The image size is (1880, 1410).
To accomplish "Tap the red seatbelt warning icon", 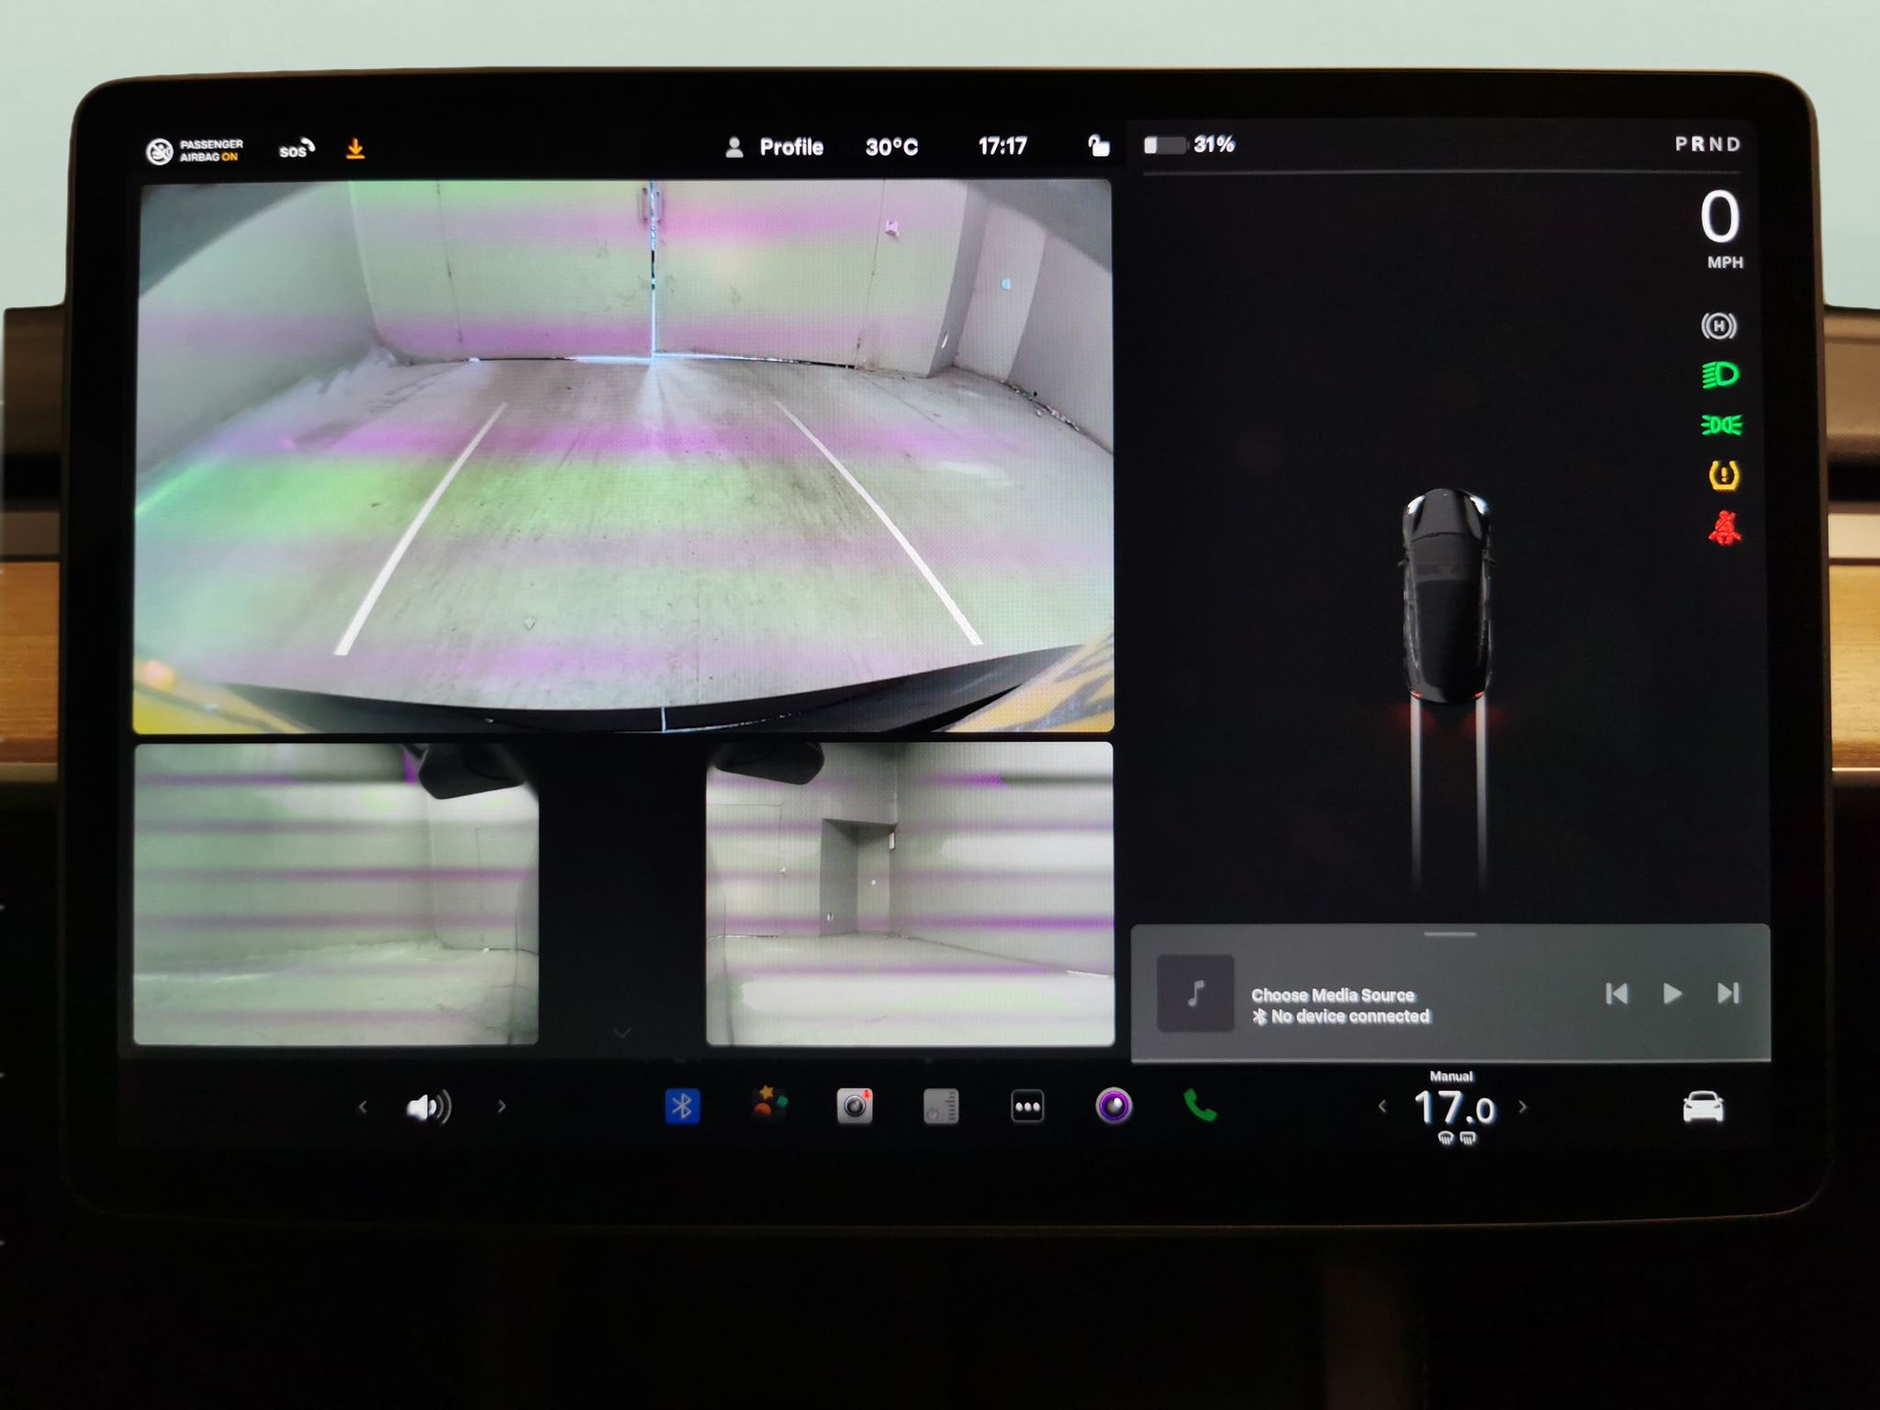I will coord(1724,528).
